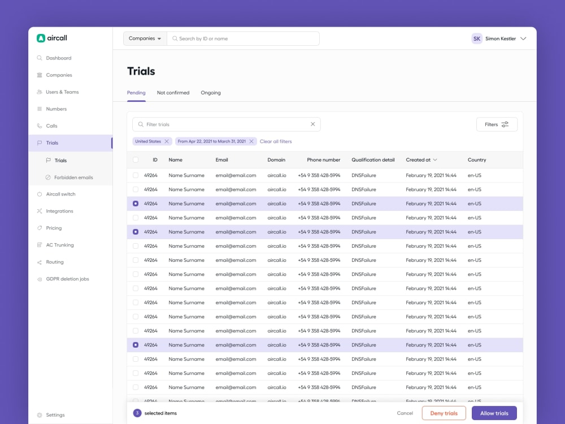Switch to the Pending tab
The height and width of the screenshot is (424, 565).
(x=136, y=93)
